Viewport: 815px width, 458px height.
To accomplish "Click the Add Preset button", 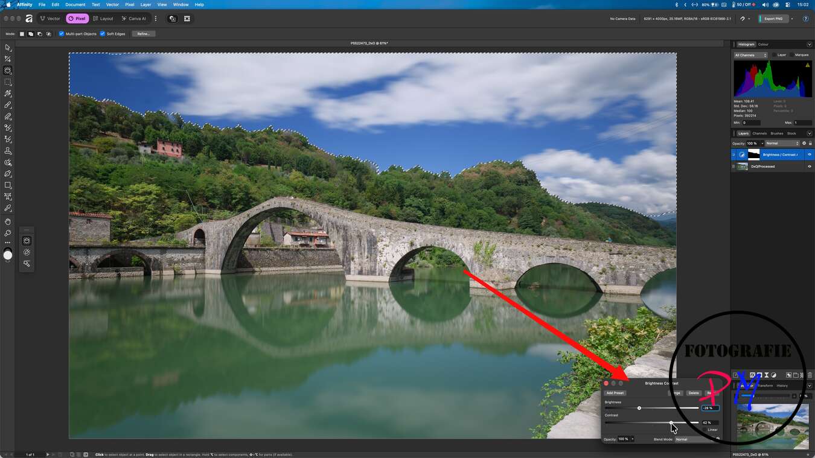I will pos(615,393).
